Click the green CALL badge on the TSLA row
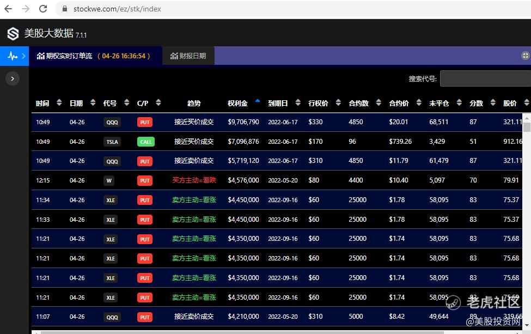 (x=146, y=142)
